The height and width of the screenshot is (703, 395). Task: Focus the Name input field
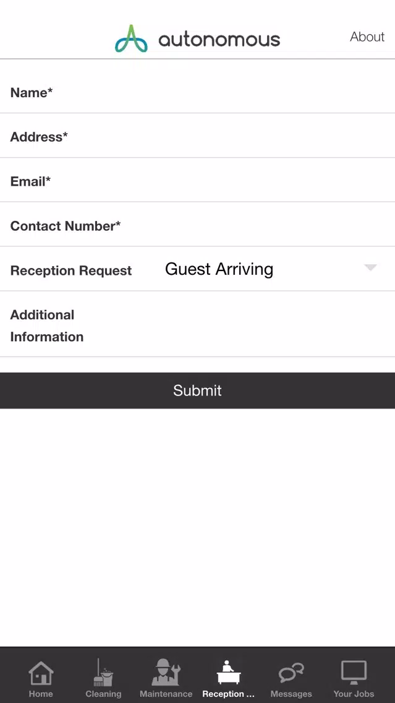pos(198,92)
